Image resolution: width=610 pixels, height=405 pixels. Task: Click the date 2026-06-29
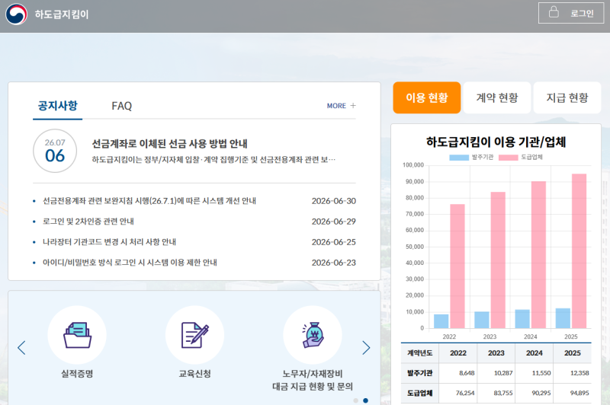point(334,222)
